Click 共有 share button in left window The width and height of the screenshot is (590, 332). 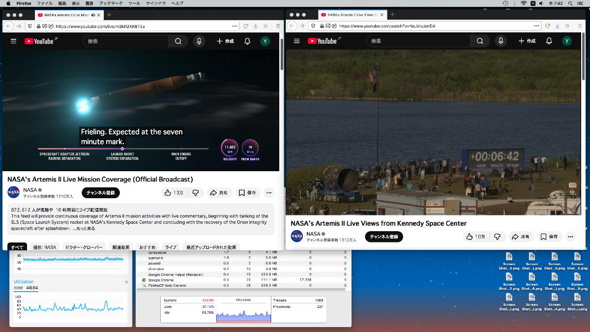point(219,193)
